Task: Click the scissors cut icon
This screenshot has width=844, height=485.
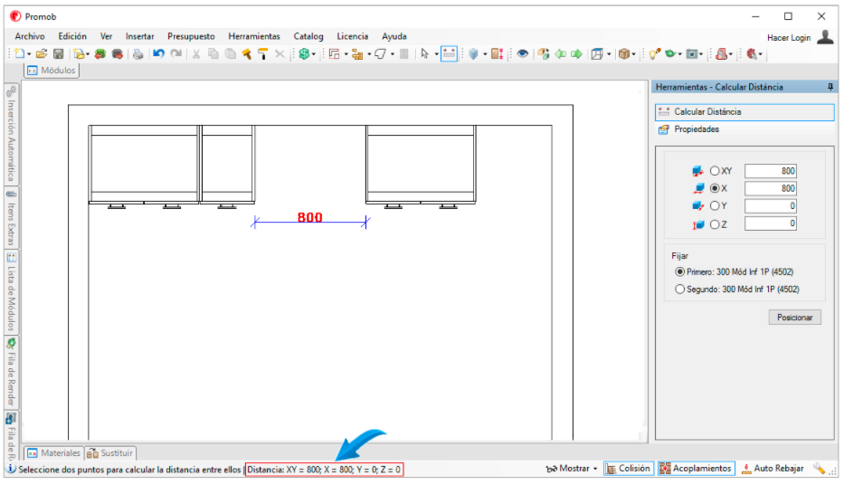Action: pyautogui.click(x=196, y=53)
